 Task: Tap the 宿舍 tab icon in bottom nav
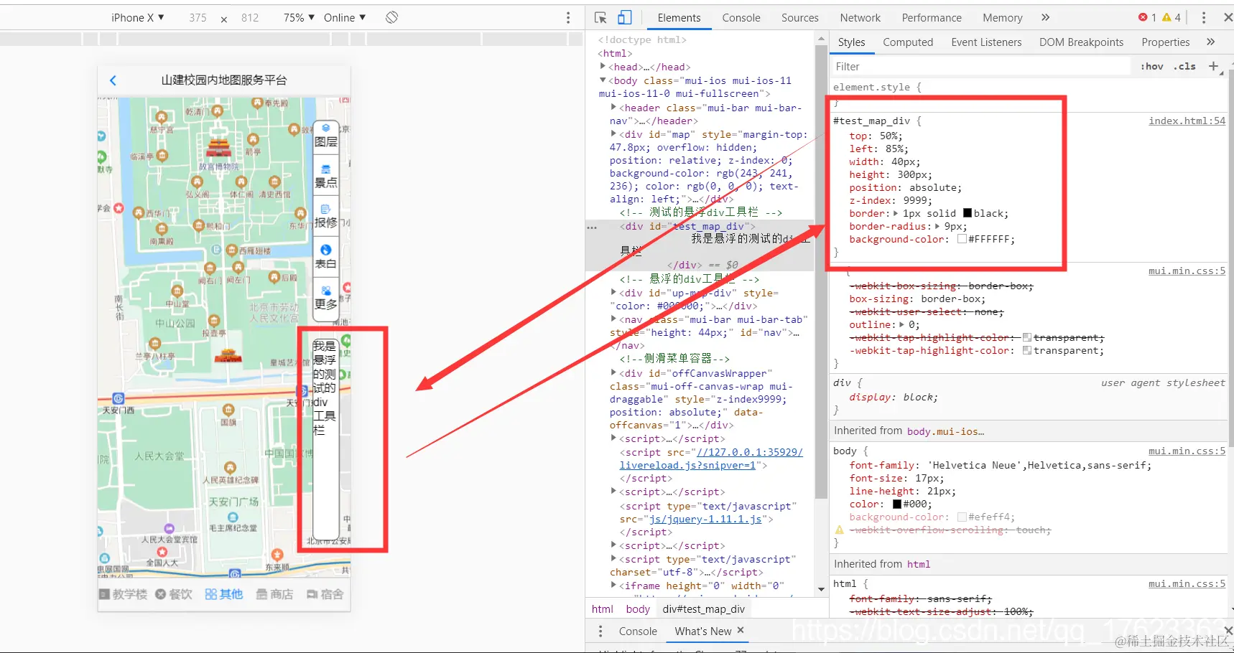tap(312, 594)
